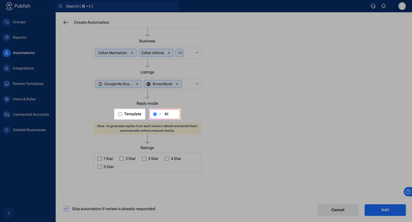
Task: Open support via headset icon
Action: click(x=373, y=6)
